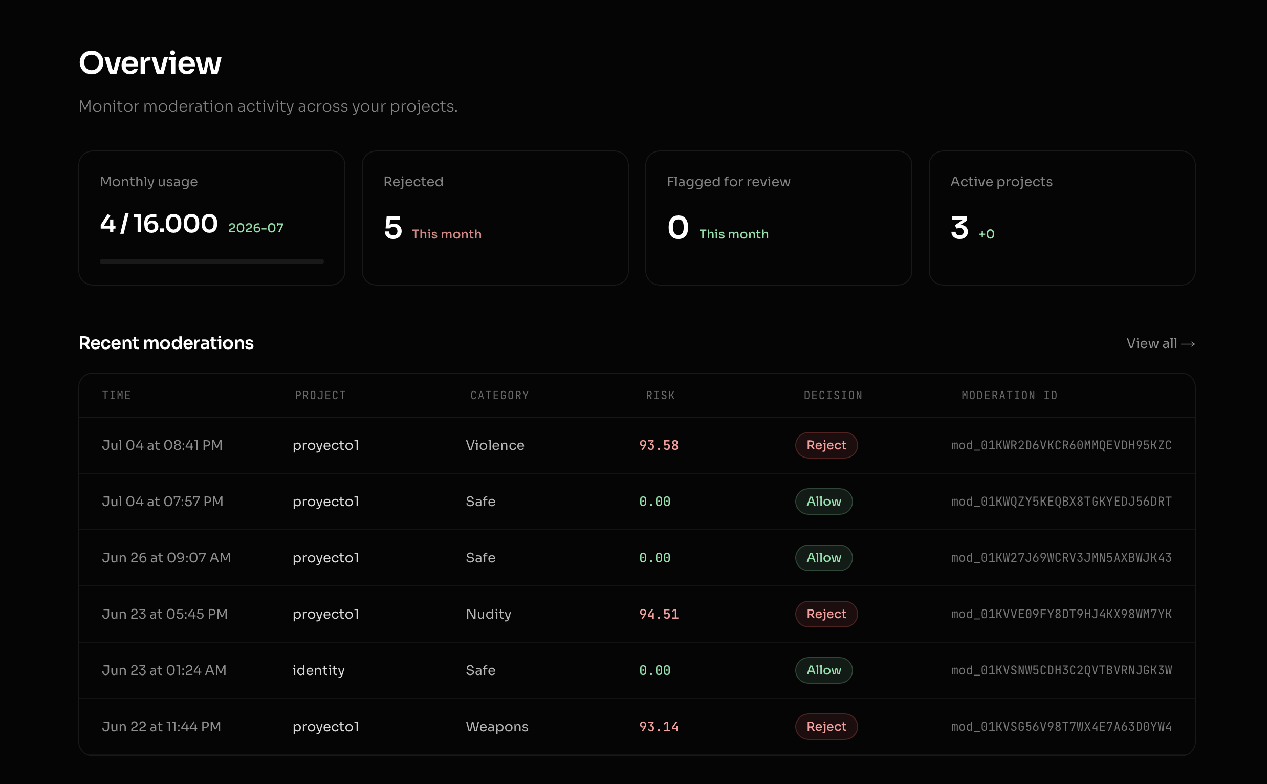
Task: Click the DECISION column header
Action: (833, 395)
